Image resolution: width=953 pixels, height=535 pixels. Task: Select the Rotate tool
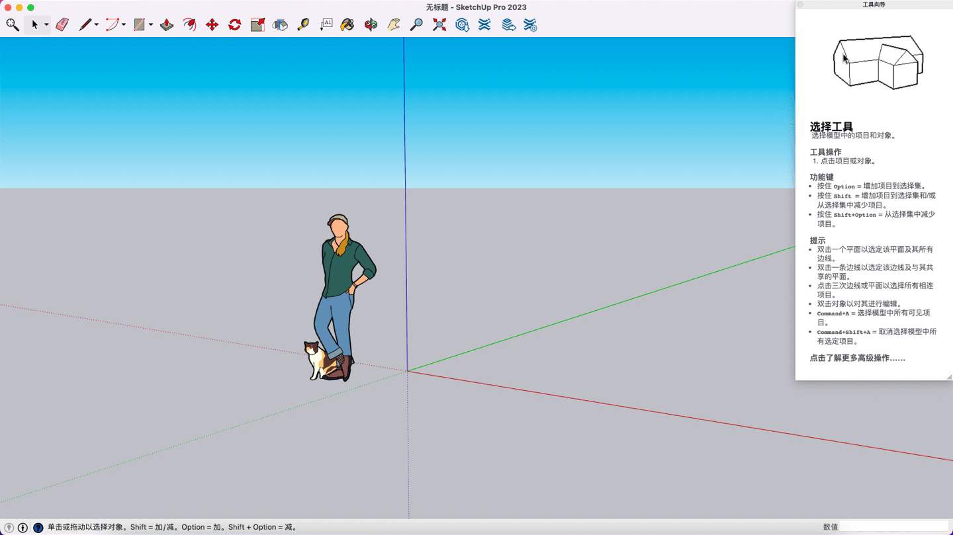235,25
